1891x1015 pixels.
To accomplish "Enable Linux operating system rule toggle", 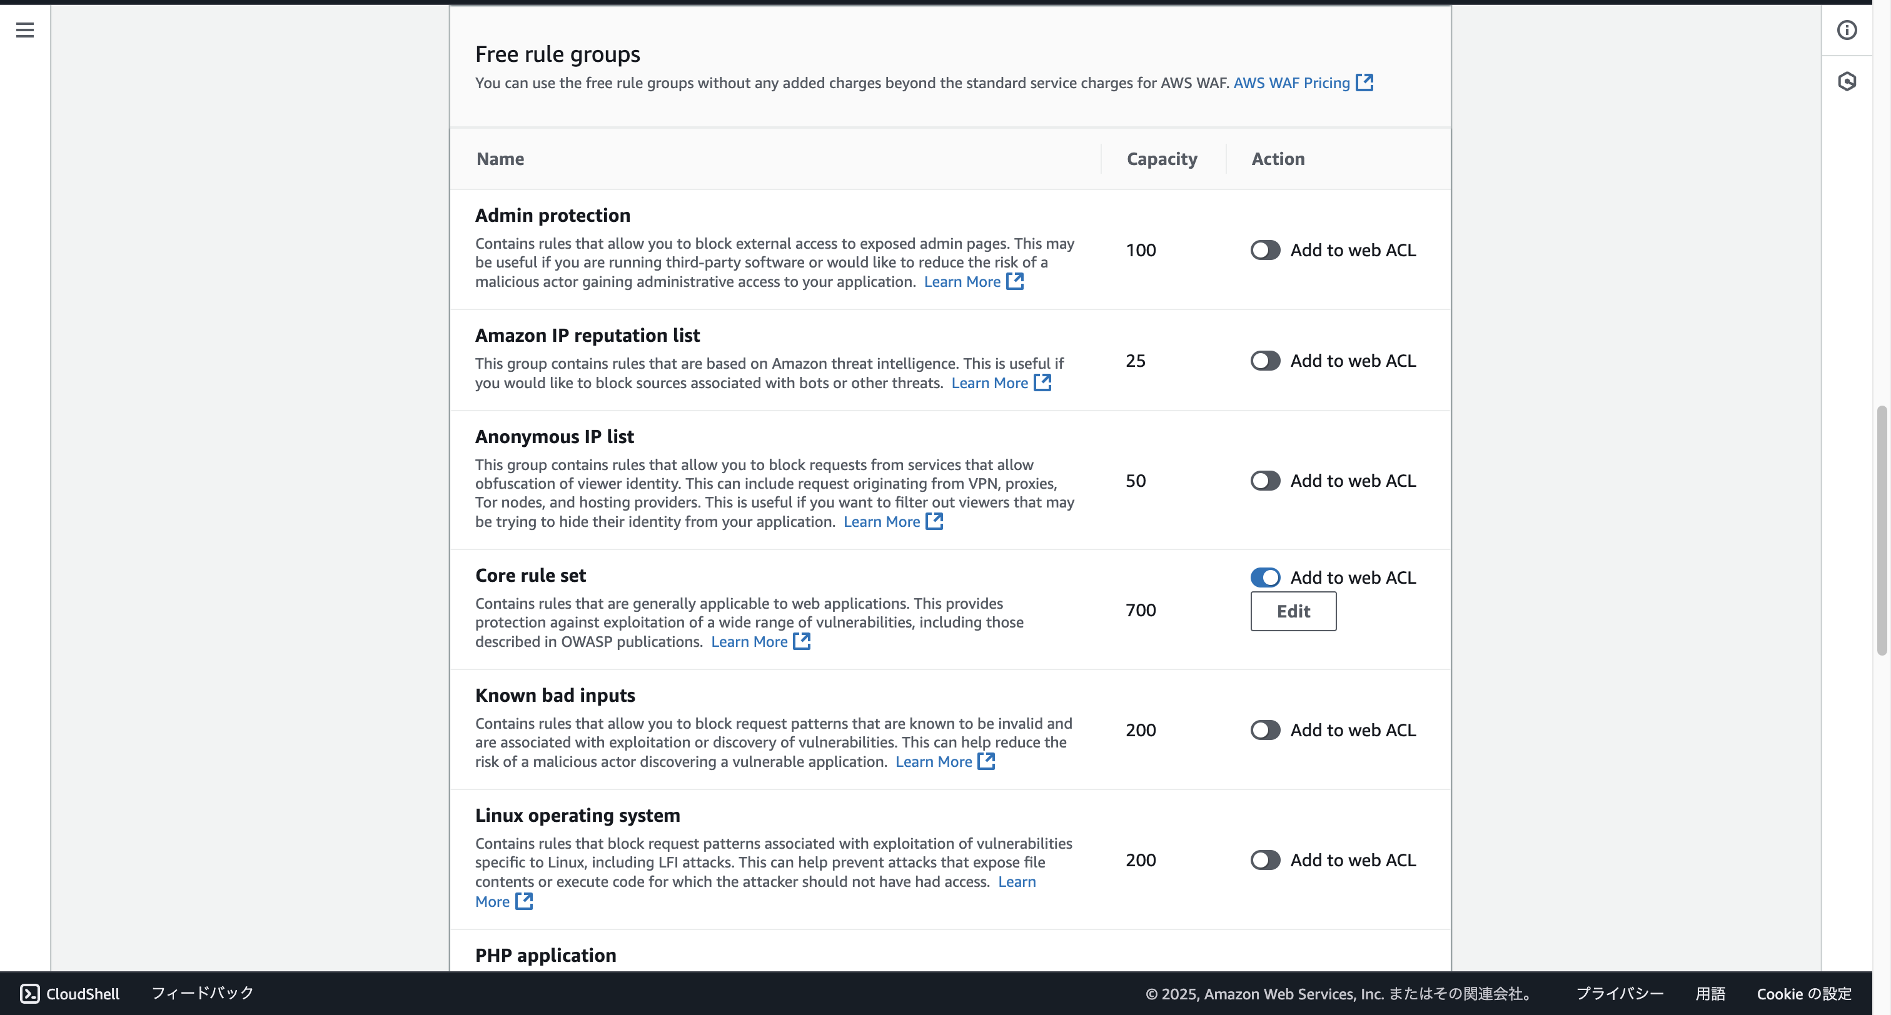I will click(1265, 860).
